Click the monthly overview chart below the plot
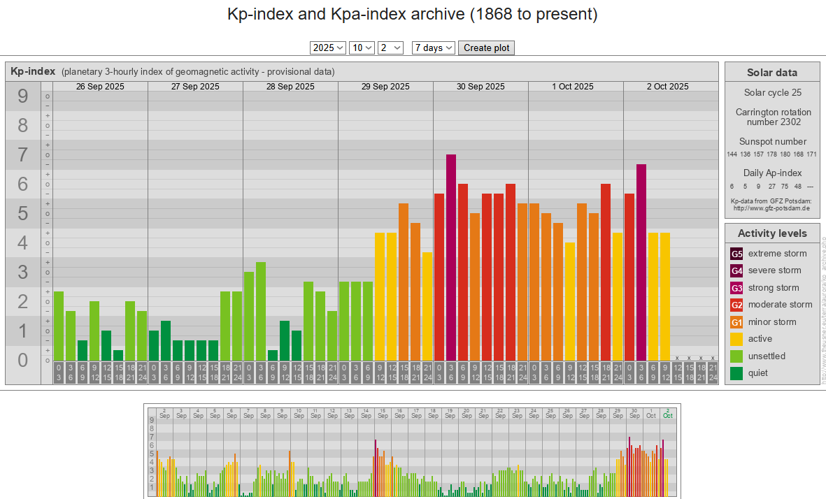The width and height of the screenshot is (826, 499). (413, 451)
